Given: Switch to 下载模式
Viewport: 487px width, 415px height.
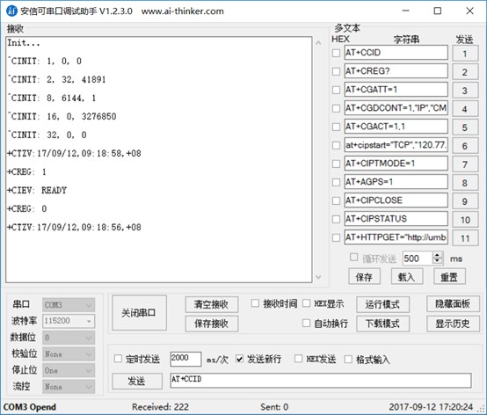Looking at the screenshot, I should coord(382,324).
